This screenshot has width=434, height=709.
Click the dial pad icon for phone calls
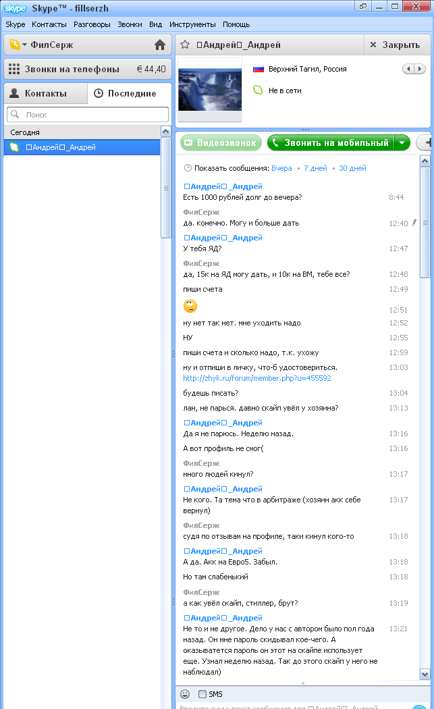pos(14,69)
